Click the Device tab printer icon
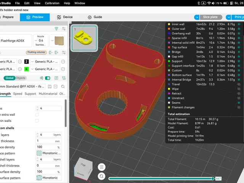This screenshot has width=244, height=183. (x=59, y=17)
